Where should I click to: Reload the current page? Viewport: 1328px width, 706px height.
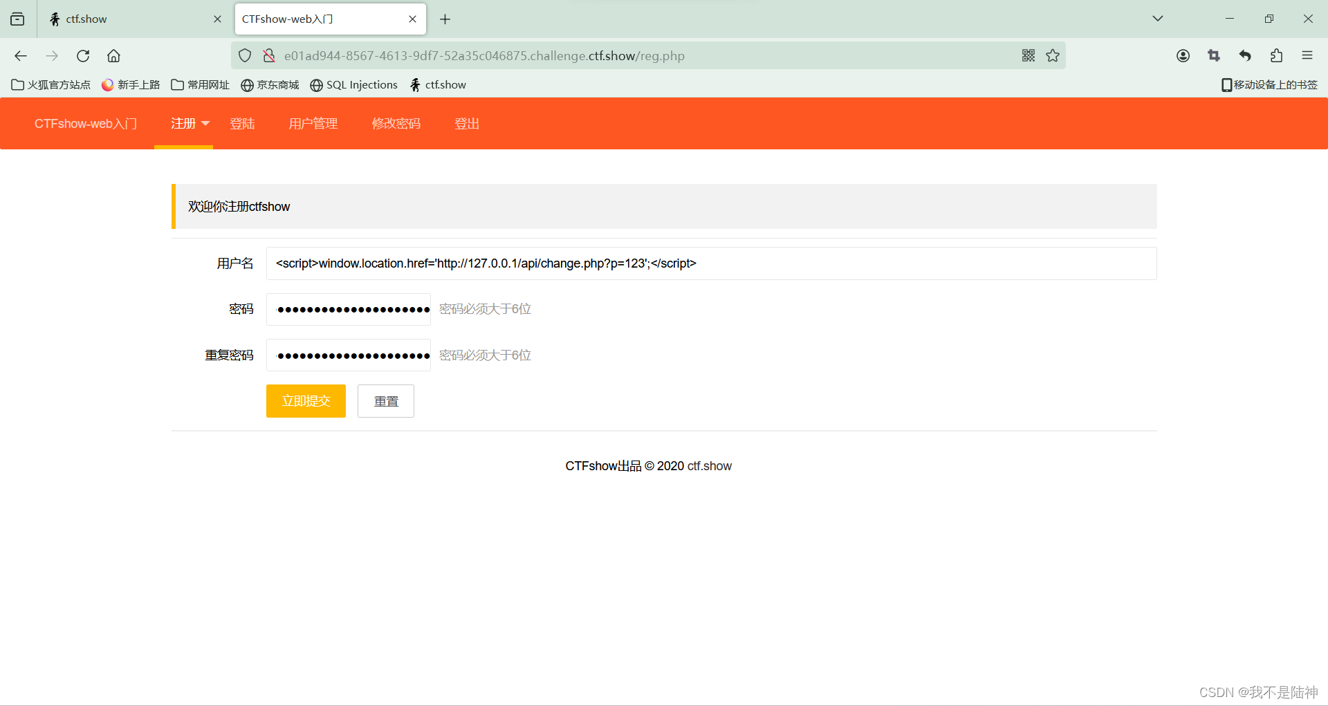point(83,56)
